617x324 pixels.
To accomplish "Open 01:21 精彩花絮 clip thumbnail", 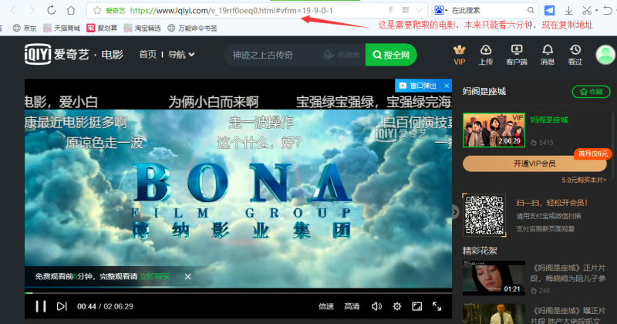I will point(494,278).
